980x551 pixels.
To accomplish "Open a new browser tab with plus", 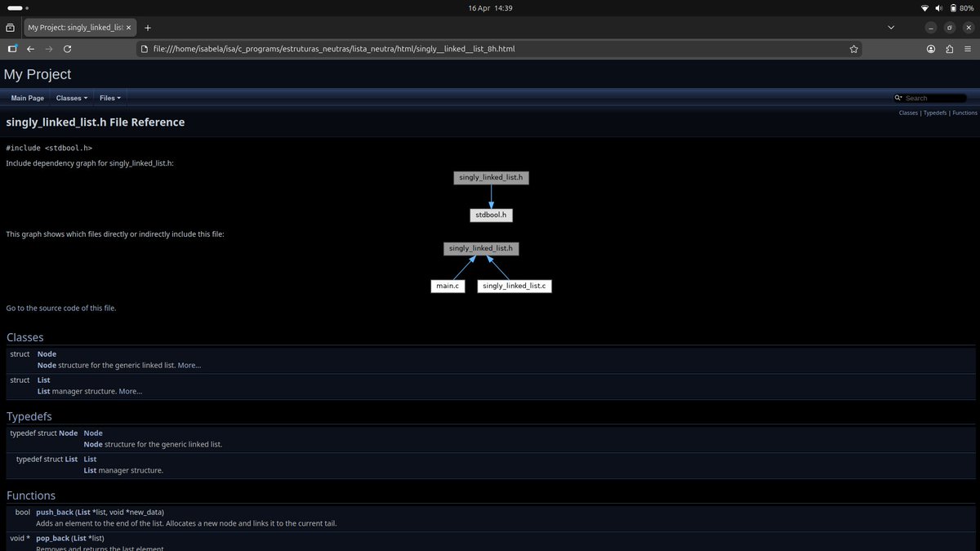I will tap(148, 27).
